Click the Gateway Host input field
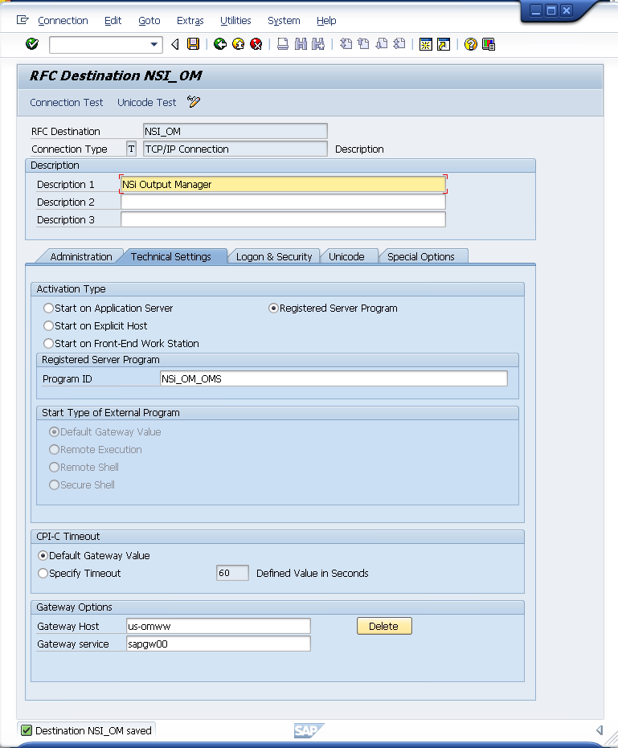This screenshot has height=748, width=618. click(218, 627)
